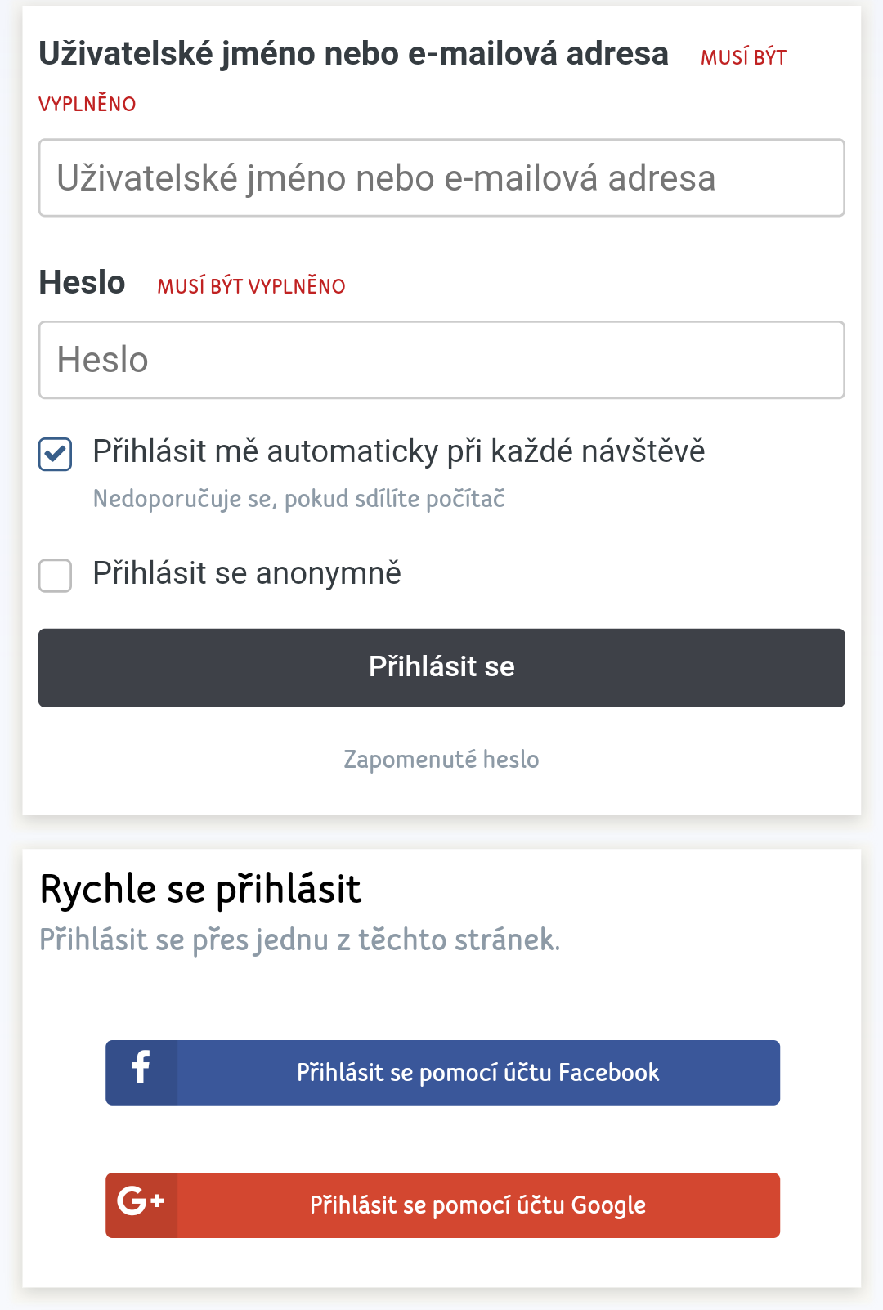Open the 'Zapomenuté heslo' link
Image resolution: width=883 pixels, height=1310 pixels.
pyautogui.click(x=441, y=760)
